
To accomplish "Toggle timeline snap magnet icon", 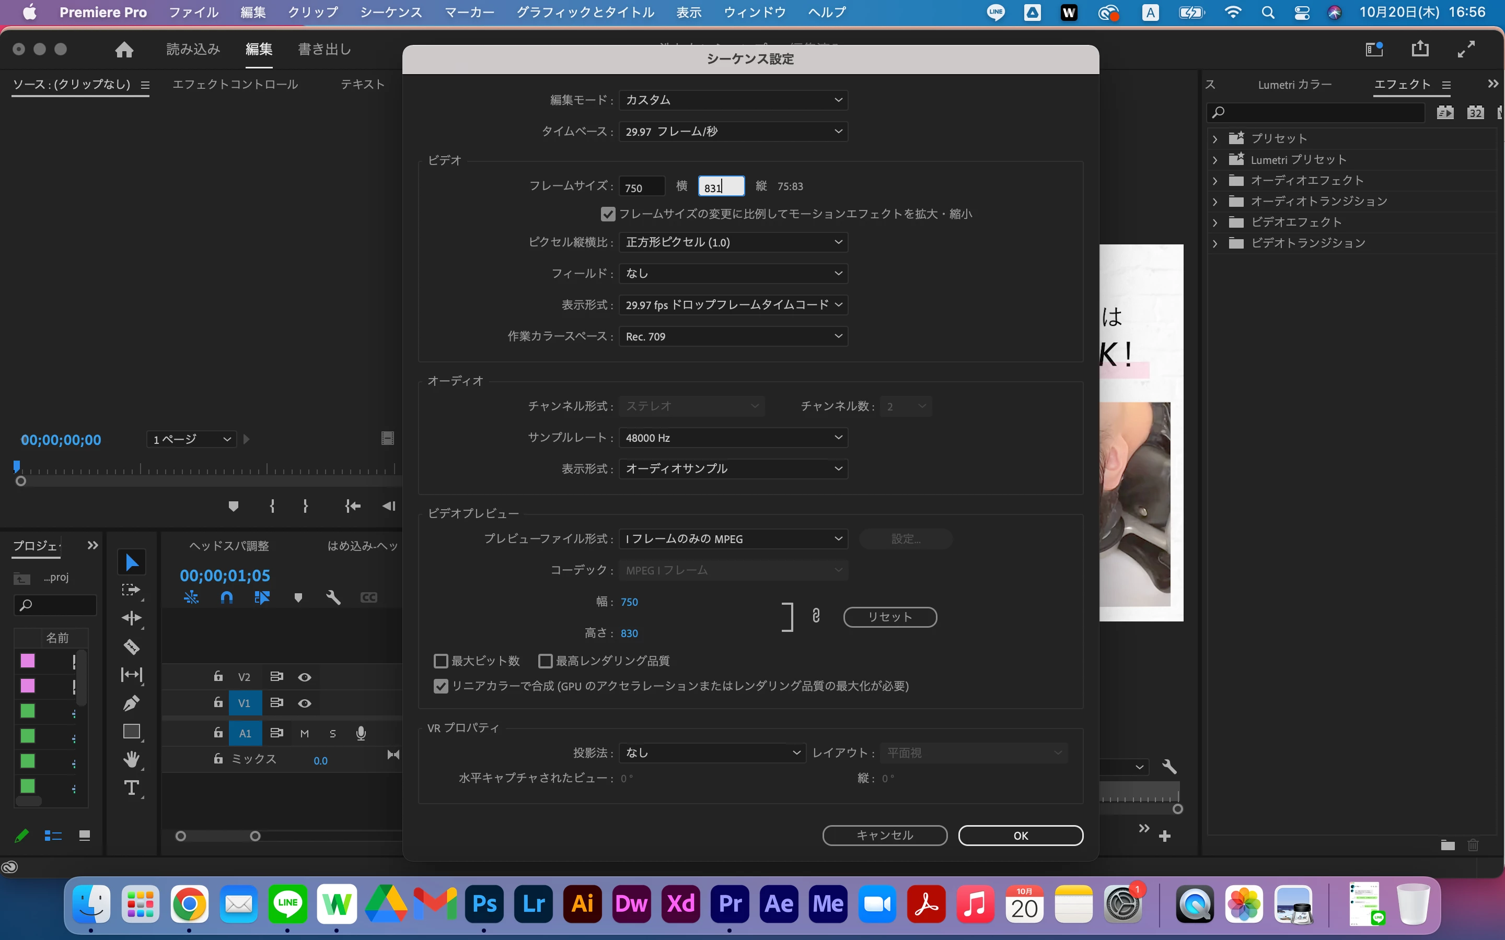I will (226, 597).
